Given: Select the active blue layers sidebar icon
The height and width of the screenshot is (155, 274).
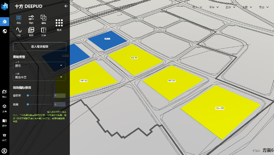Looking at the screenshot, I should (5, 22).
